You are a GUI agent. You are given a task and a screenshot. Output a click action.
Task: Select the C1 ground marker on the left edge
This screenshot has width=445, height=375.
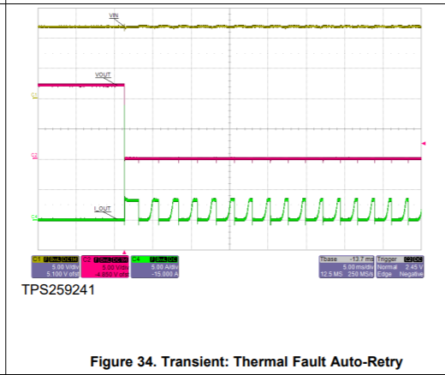[34, 96]
